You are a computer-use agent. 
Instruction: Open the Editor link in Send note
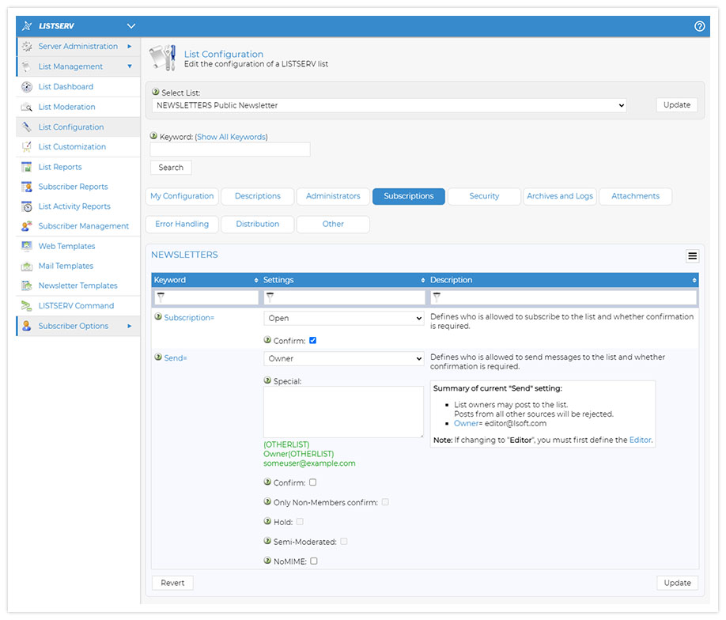click(640, 440)
